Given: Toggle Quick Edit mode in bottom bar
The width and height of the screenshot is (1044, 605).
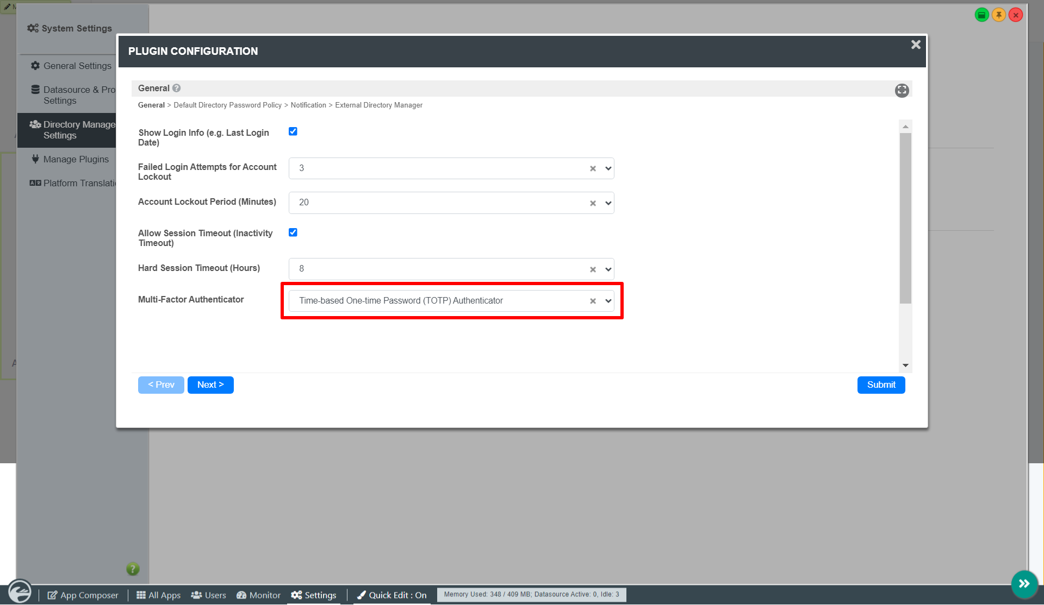Looking at the screenshot, I should pyautogui.click(x=391, y=595).
